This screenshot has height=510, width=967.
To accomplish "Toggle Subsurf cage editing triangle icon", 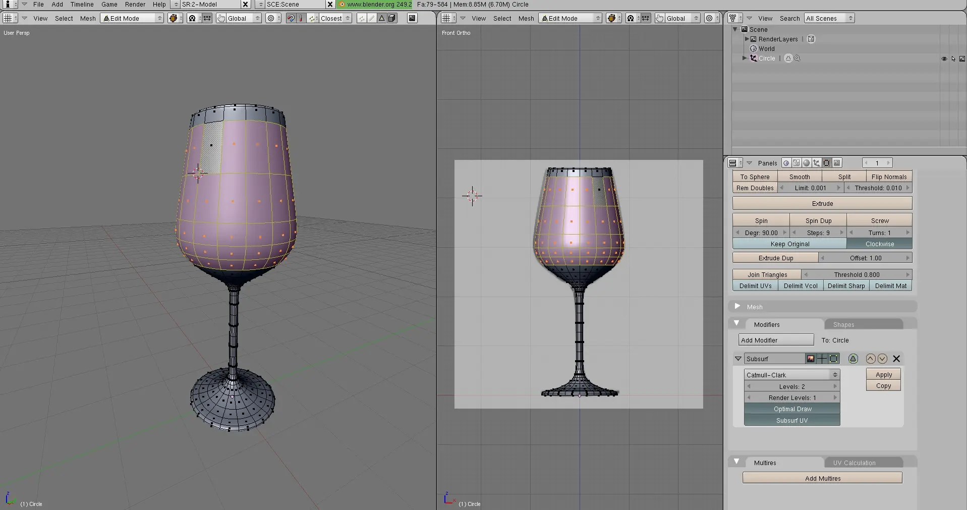I will [853, 359].
